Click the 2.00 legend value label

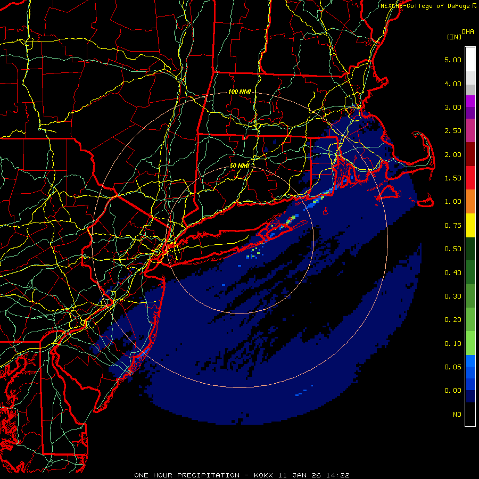[x=453, y=154]
